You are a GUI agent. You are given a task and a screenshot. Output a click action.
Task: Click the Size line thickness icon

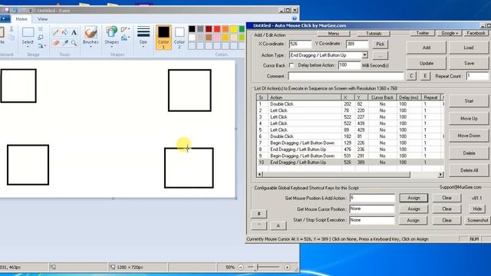pyautogui.click(x=143, y=32)
